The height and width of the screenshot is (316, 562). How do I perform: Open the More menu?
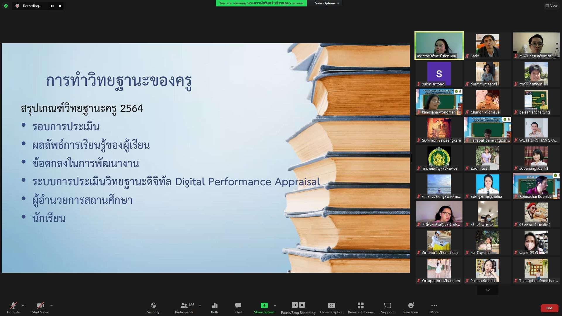pyautogui.click(x=434, y=308)
